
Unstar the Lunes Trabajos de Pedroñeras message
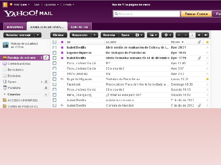207,79
